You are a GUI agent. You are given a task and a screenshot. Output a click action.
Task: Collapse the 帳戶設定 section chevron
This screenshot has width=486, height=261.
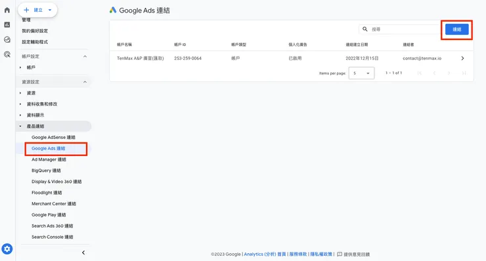(85, 56)
